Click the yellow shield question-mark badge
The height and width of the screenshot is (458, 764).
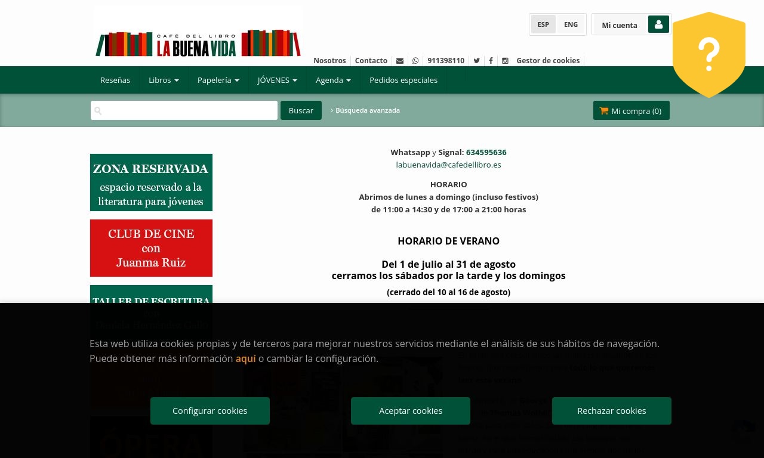(x=709, y=54)
